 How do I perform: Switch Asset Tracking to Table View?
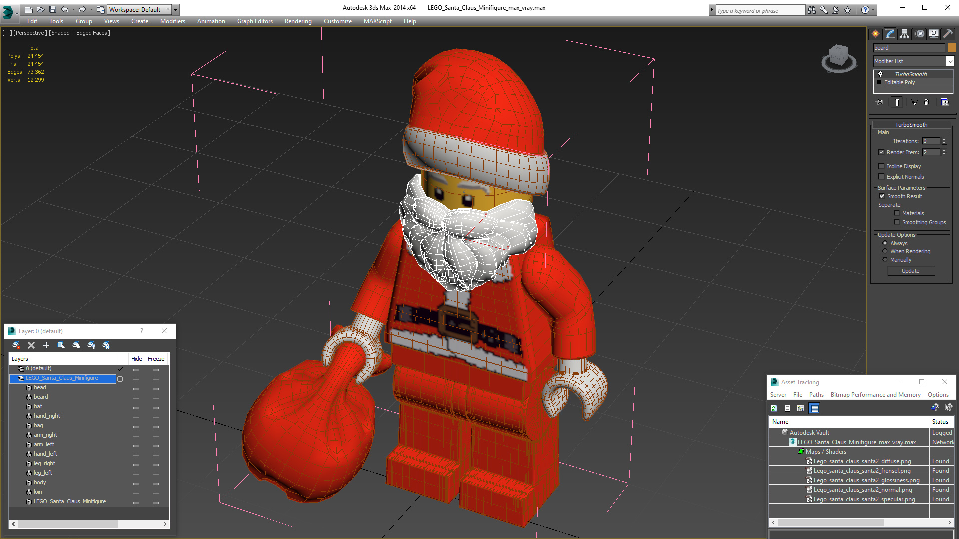tap(815, 408)
